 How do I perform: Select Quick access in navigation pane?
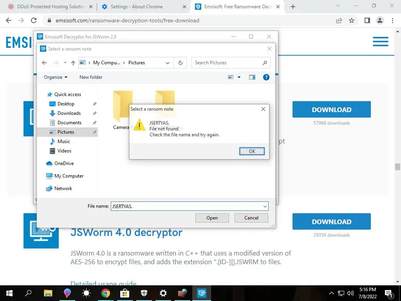tap(67, 94)
